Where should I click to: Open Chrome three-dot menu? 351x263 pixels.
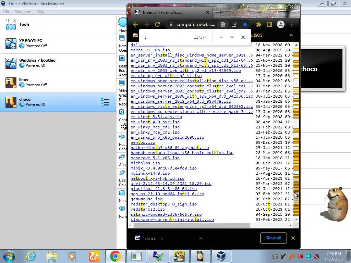tap(292, 24)
